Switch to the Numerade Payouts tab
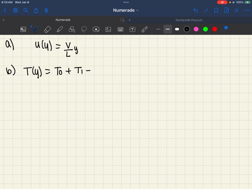The width and height of the screenshot is (252, 189). pos(189,20)
